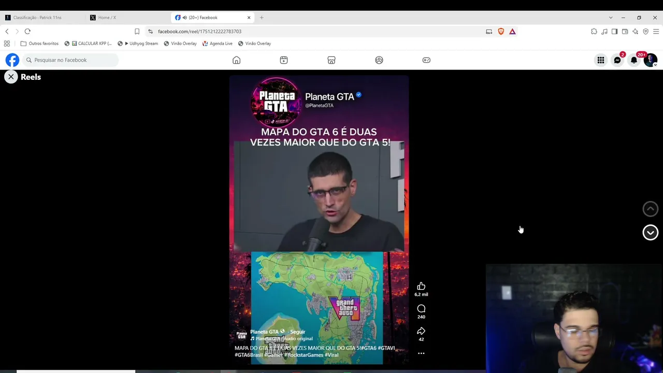Install app icon in address bar
Viewport: 663px width, 373px height.
(489, 32)
